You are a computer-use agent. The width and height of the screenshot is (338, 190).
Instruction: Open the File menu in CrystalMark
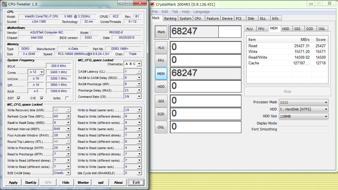[x=155, y=12]
